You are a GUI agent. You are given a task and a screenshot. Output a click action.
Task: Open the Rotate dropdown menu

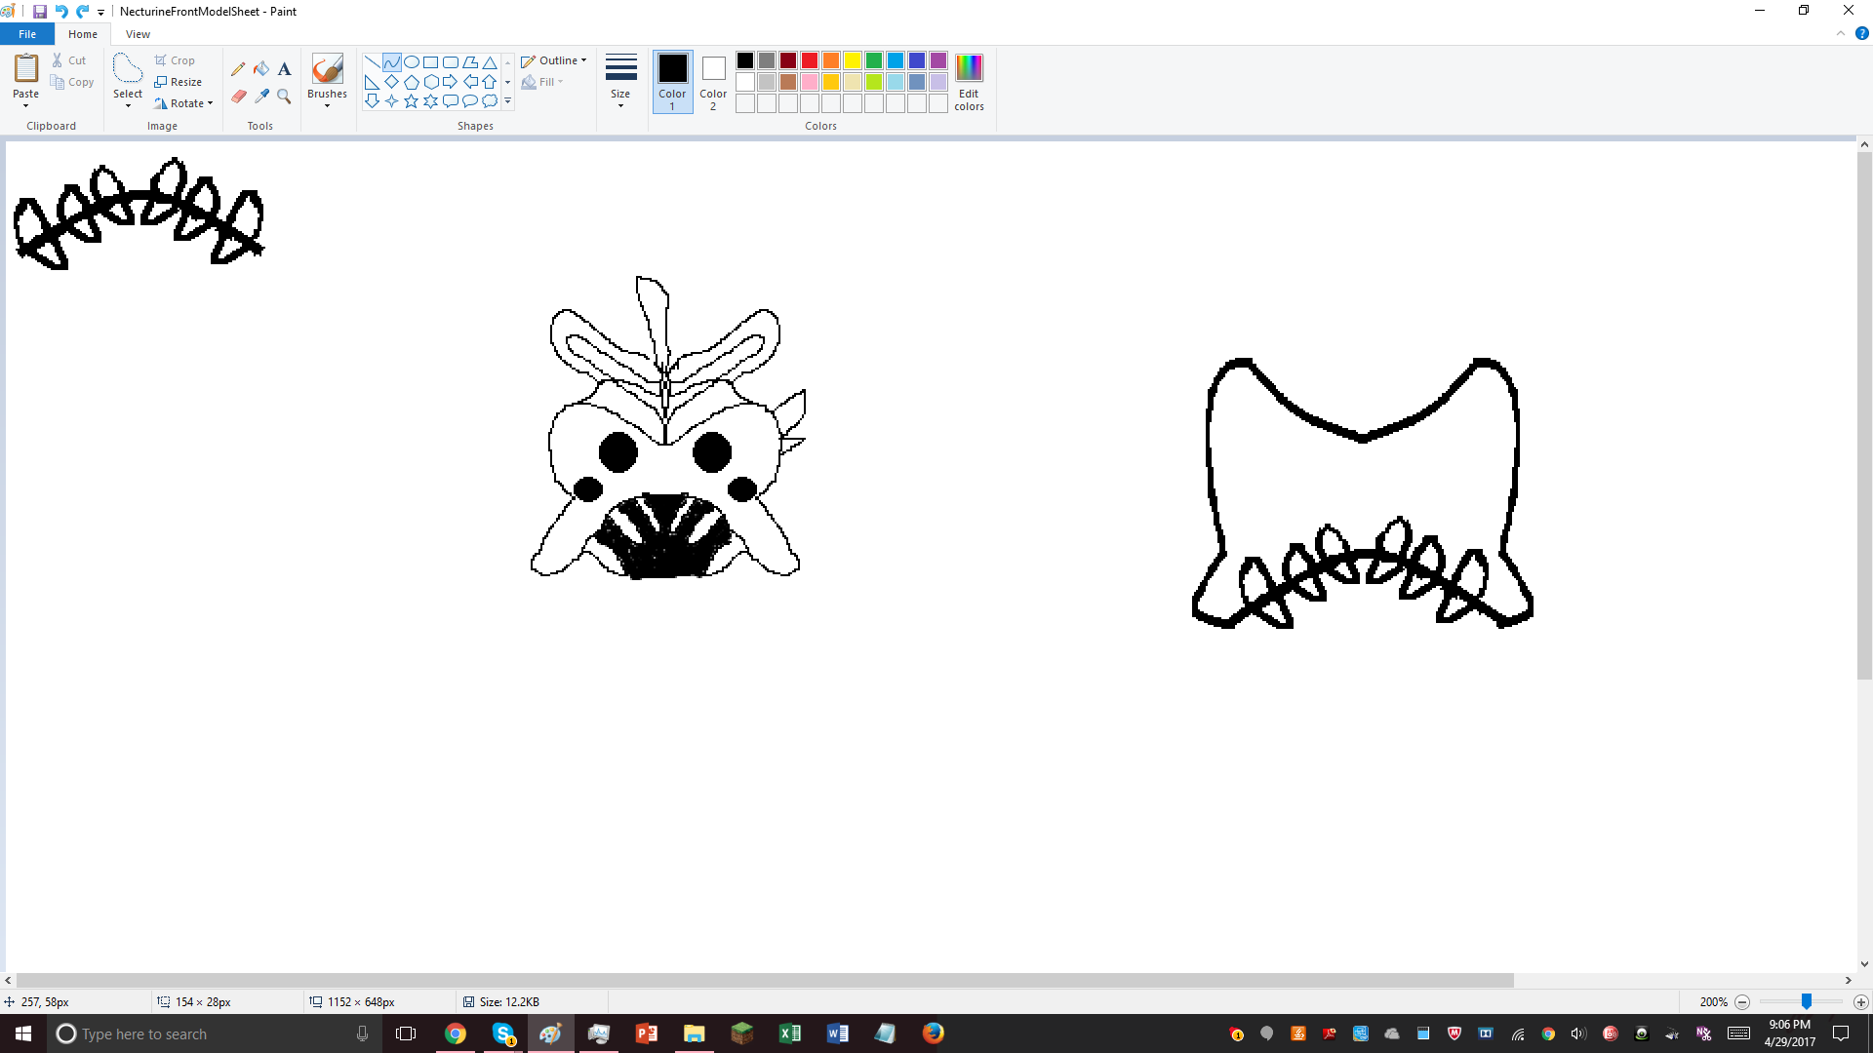click(183, 103)
